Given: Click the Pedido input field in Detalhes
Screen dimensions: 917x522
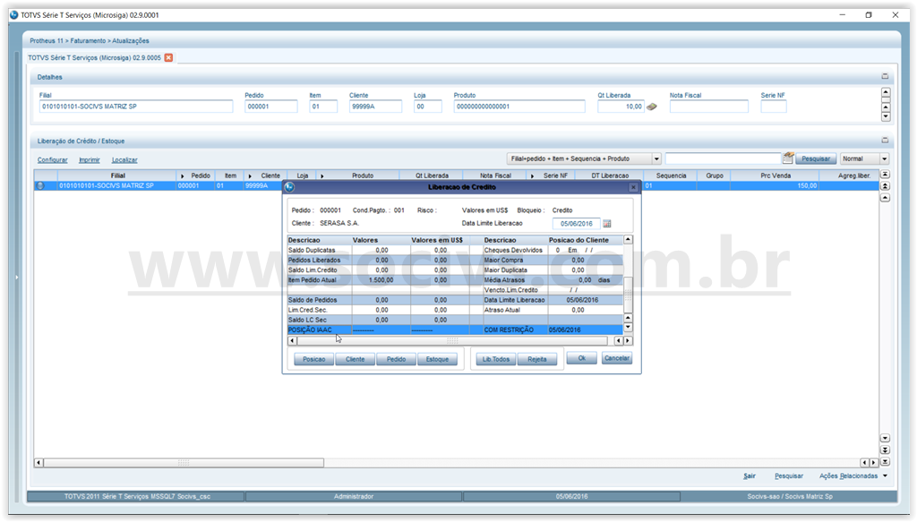Looking at the screenshot, I should click(x=270, y=107).
